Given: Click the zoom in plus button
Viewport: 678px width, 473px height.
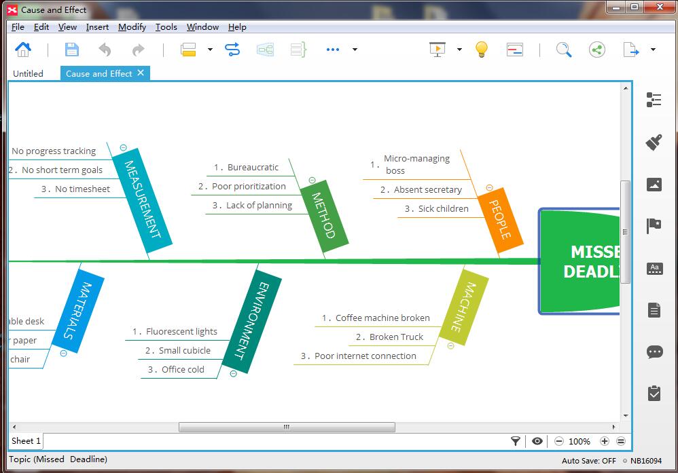Looking at the screenshot, I should click(x=605, y=441).
